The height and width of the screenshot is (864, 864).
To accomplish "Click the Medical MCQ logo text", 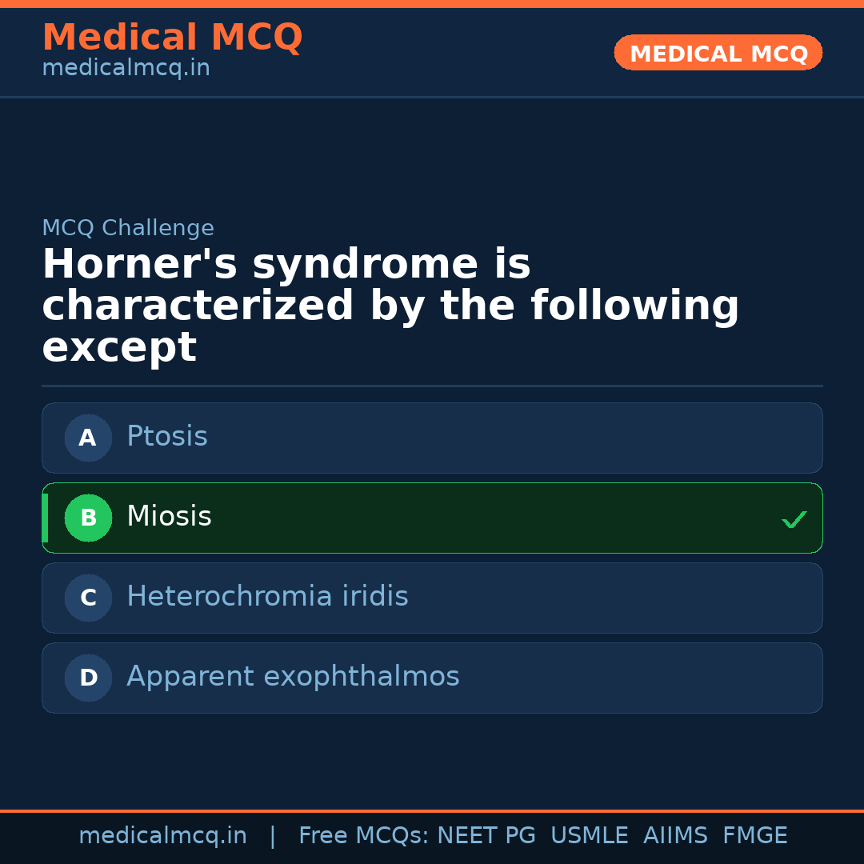I will [x=172, y=37].
